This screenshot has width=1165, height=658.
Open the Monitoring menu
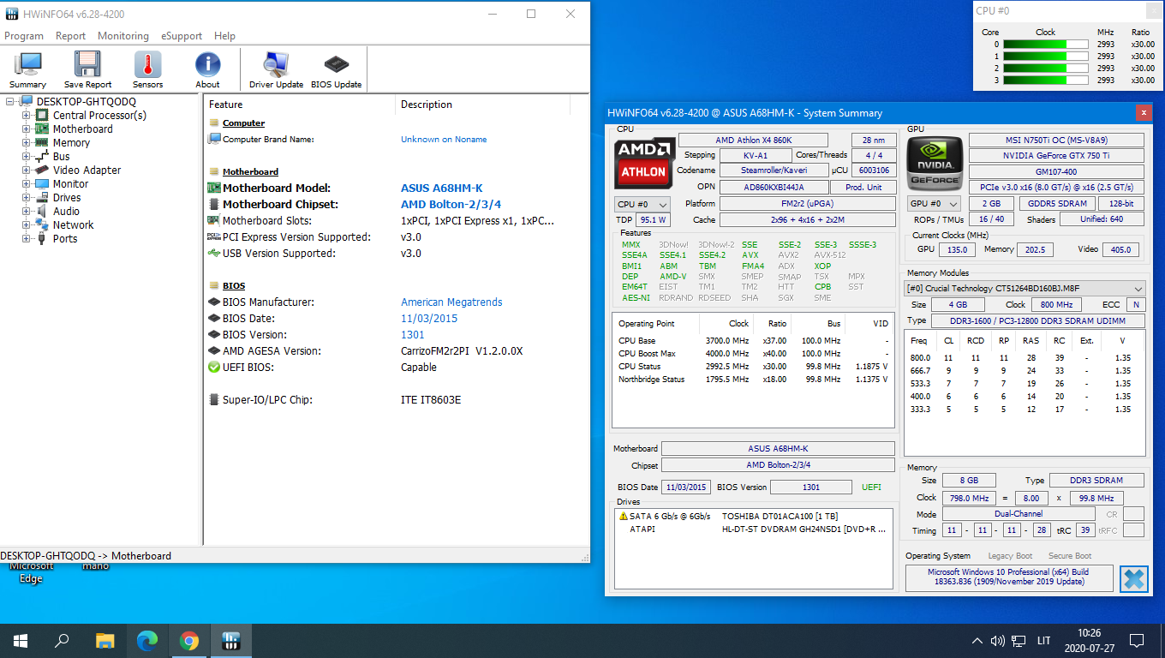coord(123,36)
